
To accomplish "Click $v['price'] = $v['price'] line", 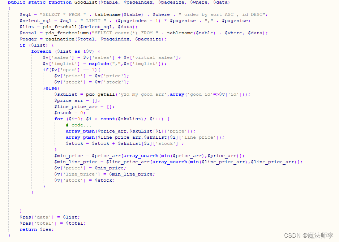I will (92, 76).
